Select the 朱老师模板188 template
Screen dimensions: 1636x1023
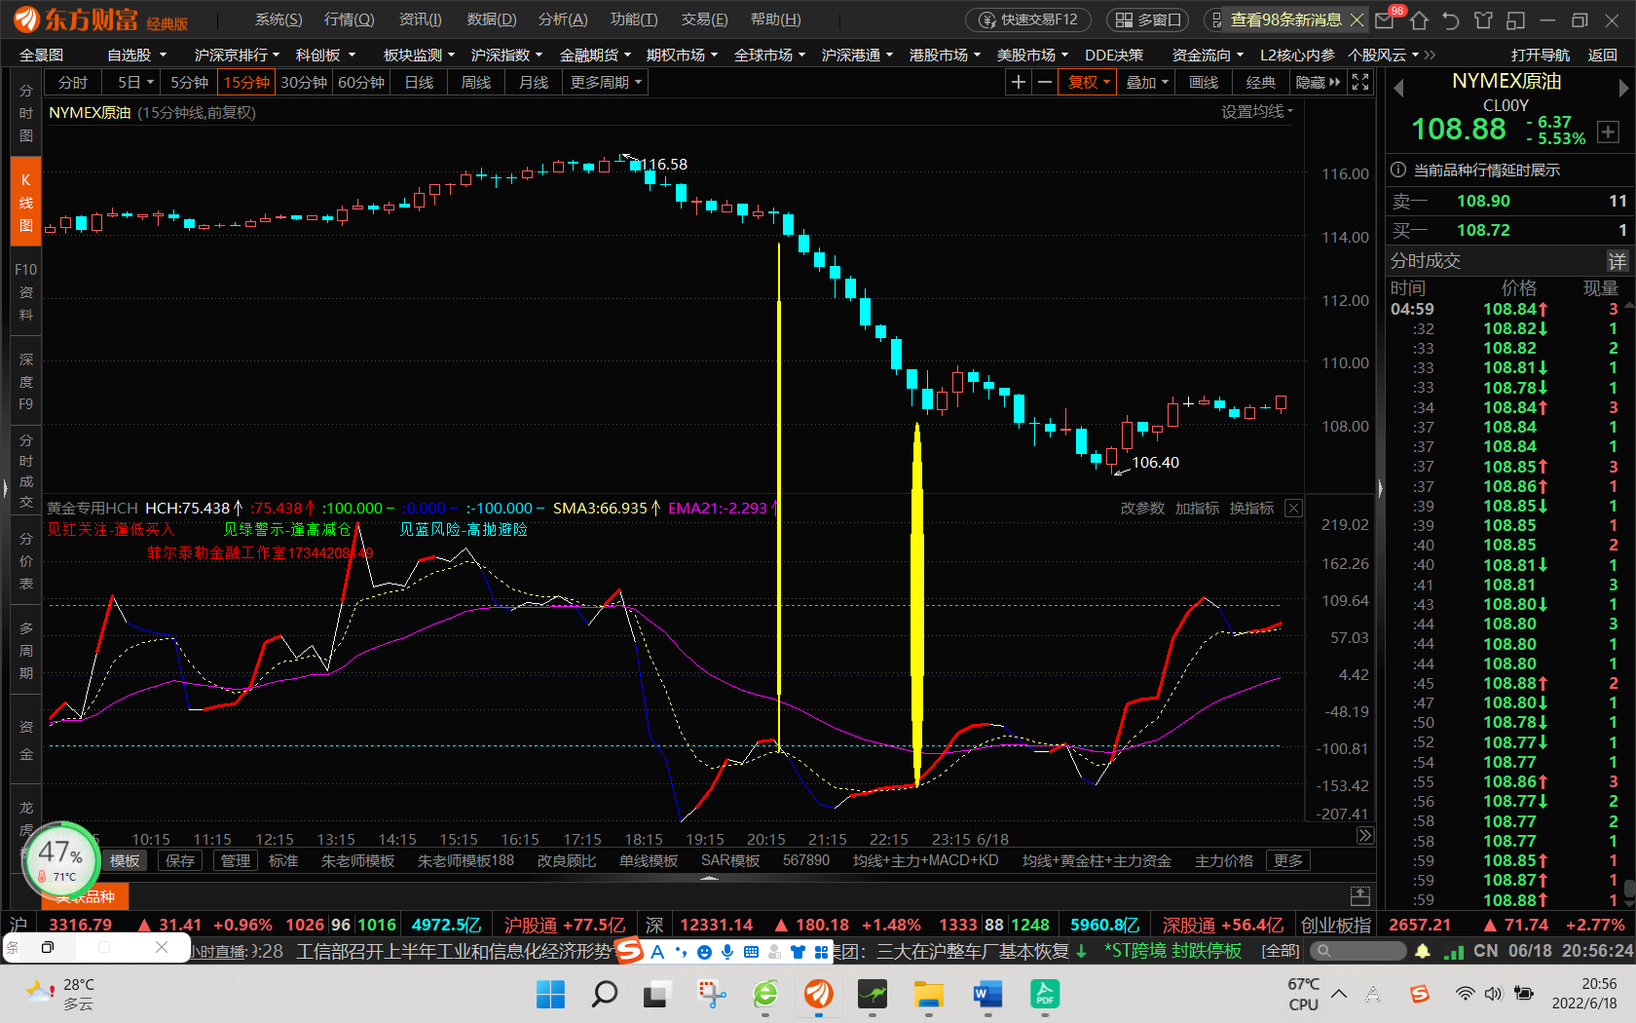[465, 860]
